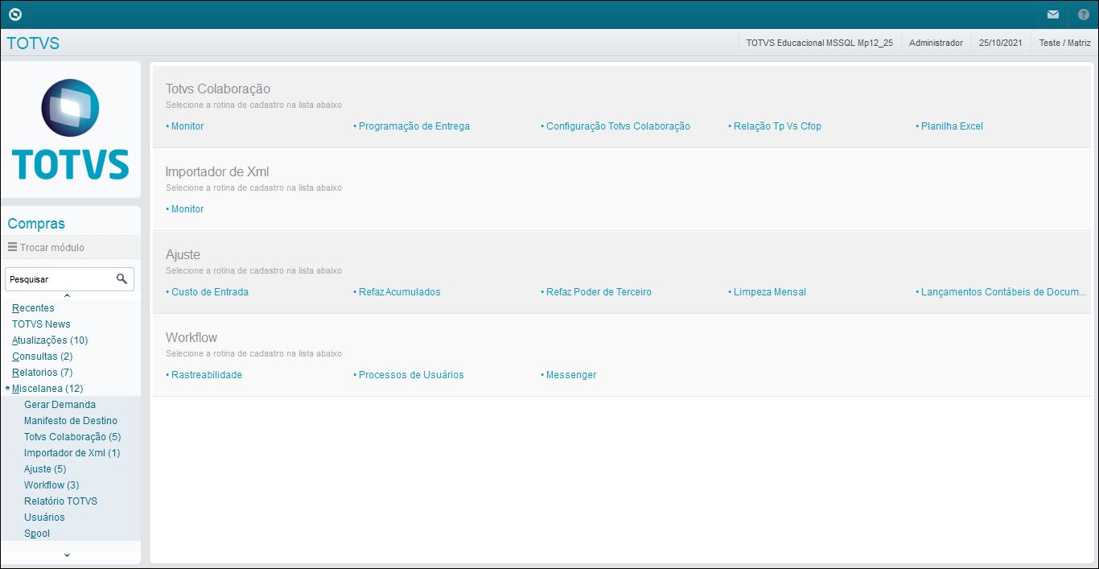Expand Atualizações (10) menu
This screenshot has height=569, width=1099.
pyautogui.click(x=50, y=340)
